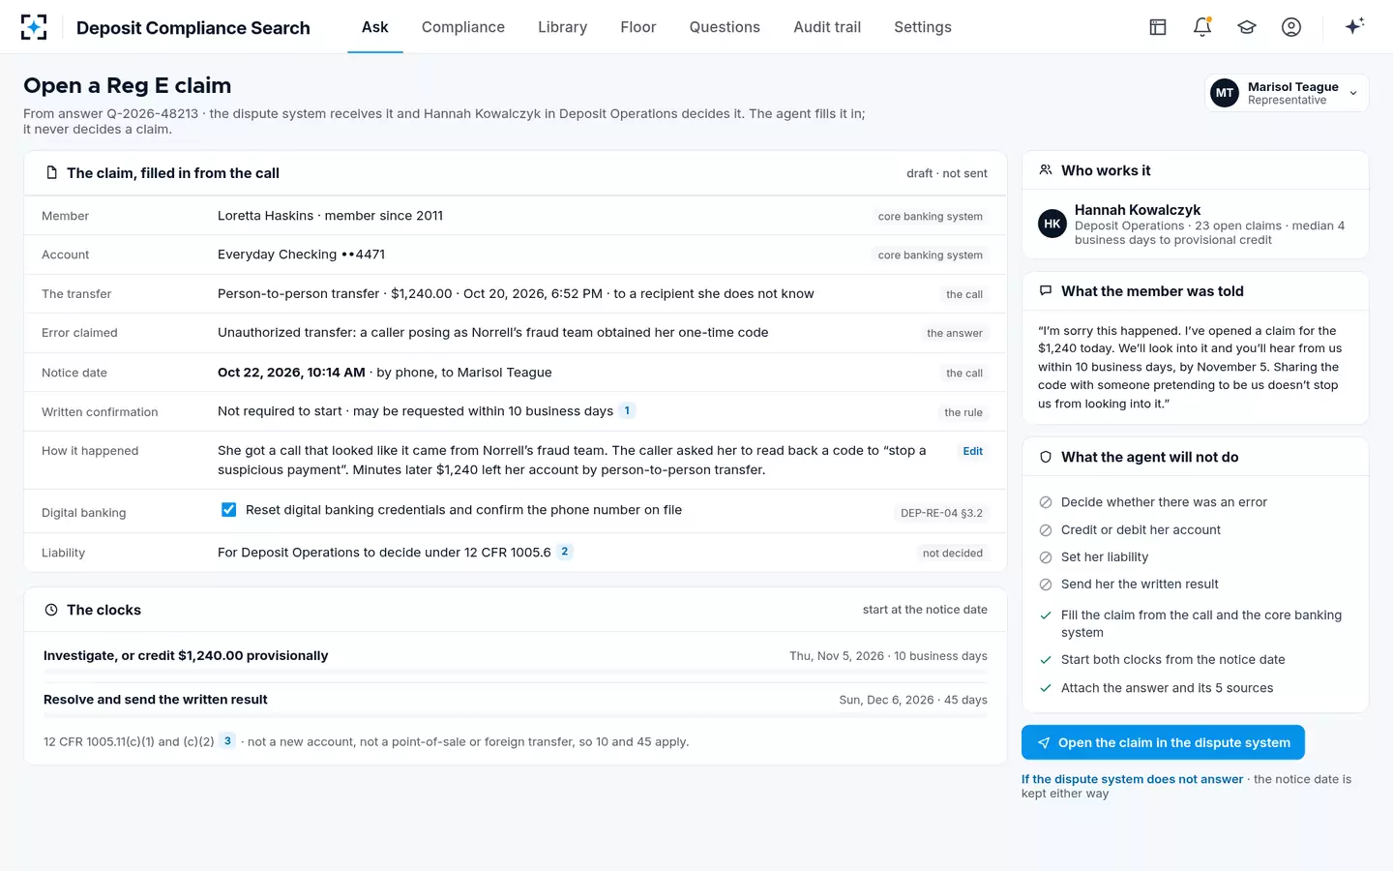Click 'Everyday Checking ••4471' account value
The width and height of the screenshot is (1393, 871).
point(301,255)
